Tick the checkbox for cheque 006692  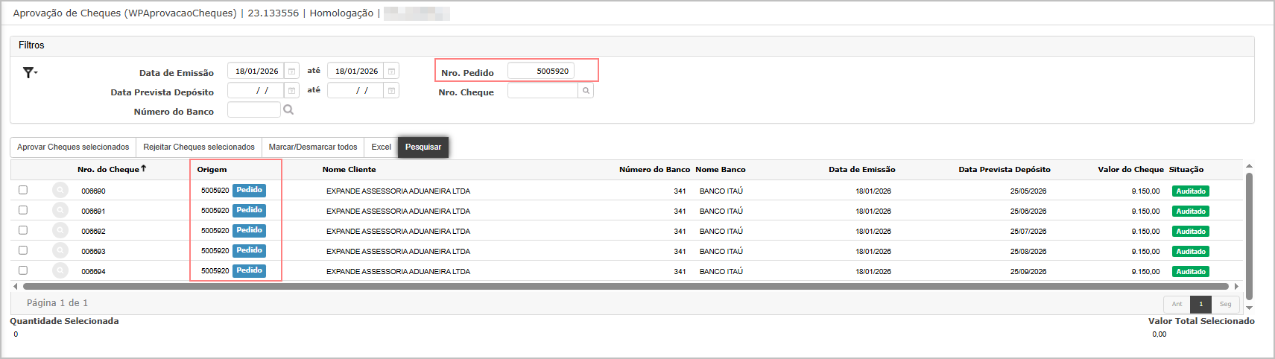(x=23, y=230)
